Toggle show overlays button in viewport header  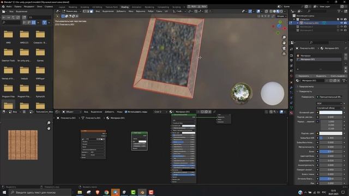click(258, 11)
